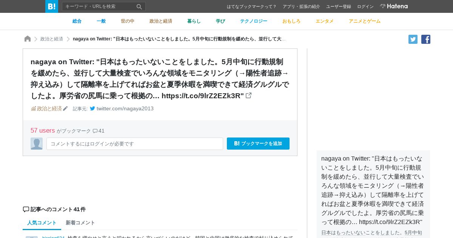Image resolution: width=453 pixels, height=238 pixels.
Task: Click the search magnifier icon
Action: [139, 6]
